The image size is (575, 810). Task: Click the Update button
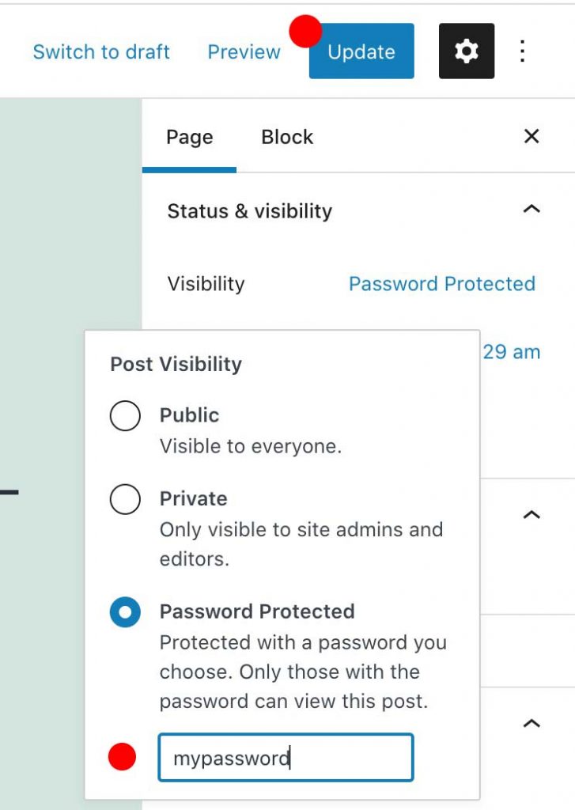coord(361,51)
